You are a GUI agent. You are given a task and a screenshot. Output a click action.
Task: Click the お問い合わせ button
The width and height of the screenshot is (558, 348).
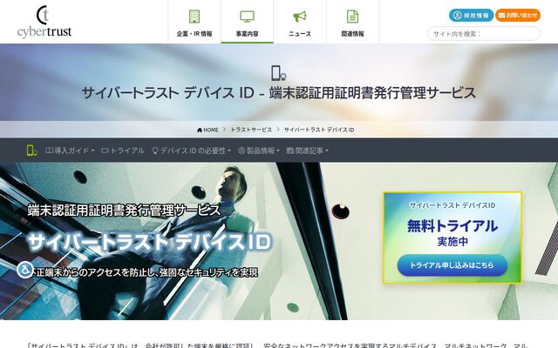point(518,16)
